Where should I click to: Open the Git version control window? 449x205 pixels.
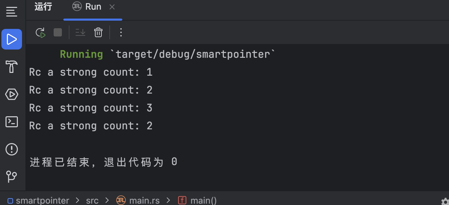(x=12, y=176)
